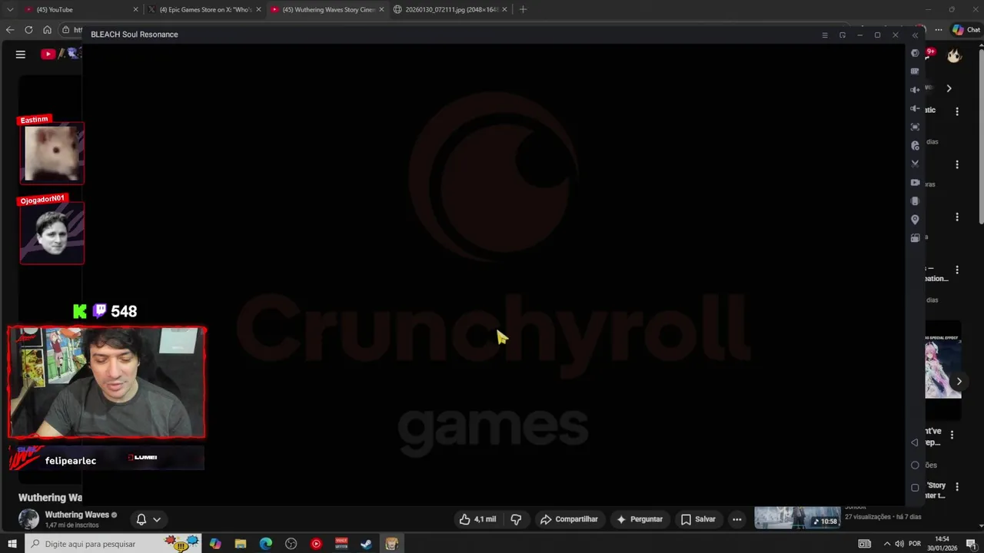Open the 10:58 recommended video thumbnail
This screenshot has width=984, height=553.
(x=797, y=518)
